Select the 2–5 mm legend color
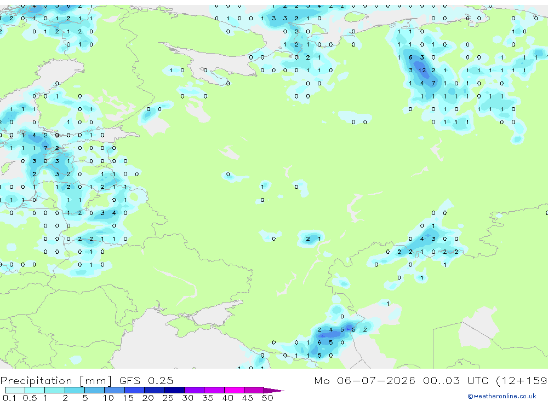Viewport: 548px width, 401px height. (x=75, y=390)
